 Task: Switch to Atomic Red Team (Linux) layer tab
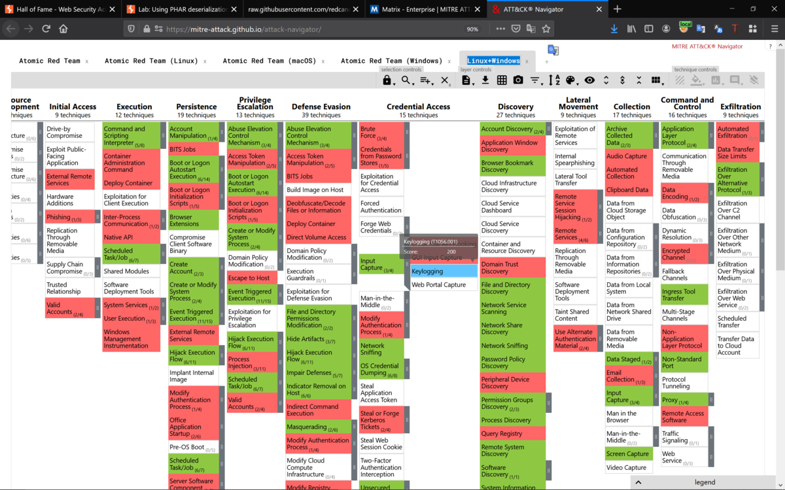point(151,61)
